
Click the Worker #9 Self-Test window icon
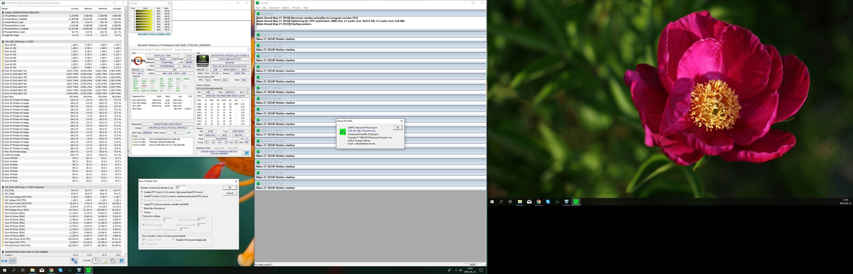[258, 109]
